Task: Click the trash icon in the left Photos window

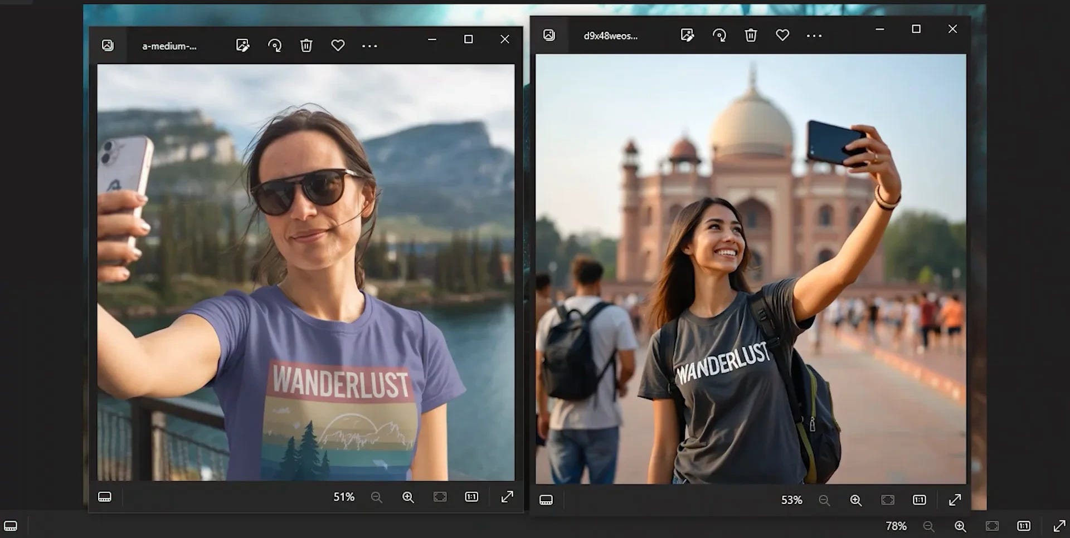Action: tap(305, 46)
